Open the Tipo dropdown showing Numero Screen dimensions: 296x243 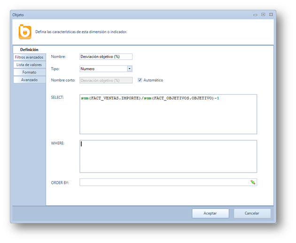pos(130,68)
